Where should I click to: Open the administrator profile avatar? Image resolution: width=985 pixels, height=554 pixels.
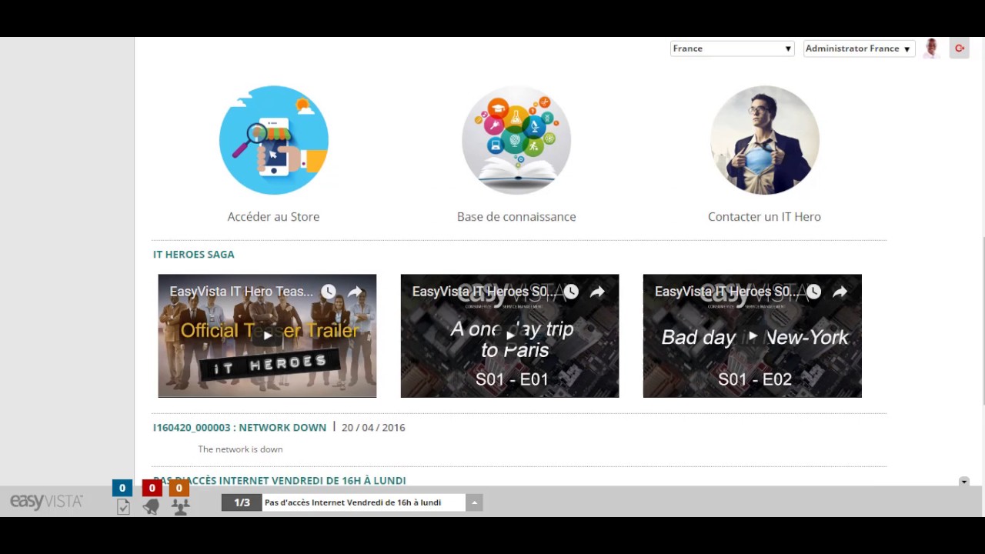[932, 48]
